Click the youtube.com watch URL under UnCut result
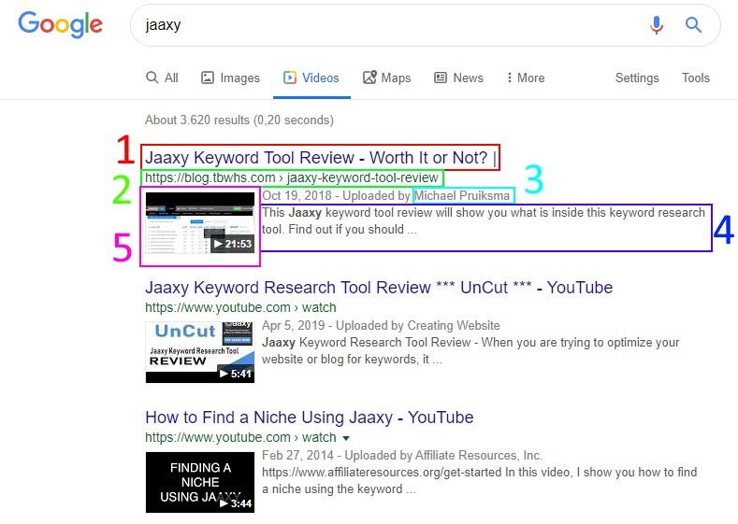The height and width of the screenshot is (524, 738). click(240, 307)
